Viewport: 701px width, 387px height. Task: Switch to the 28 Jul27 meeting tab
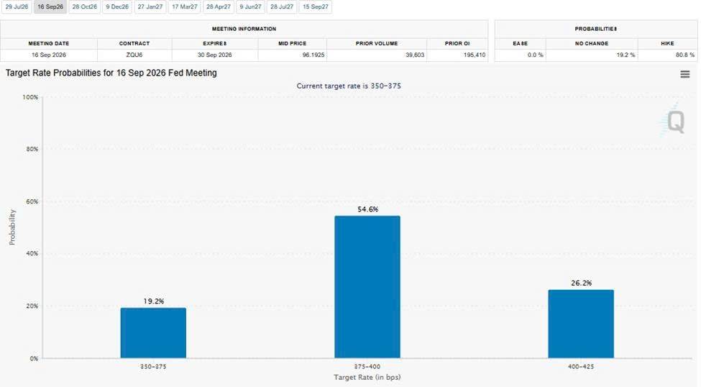click(282, 6)
